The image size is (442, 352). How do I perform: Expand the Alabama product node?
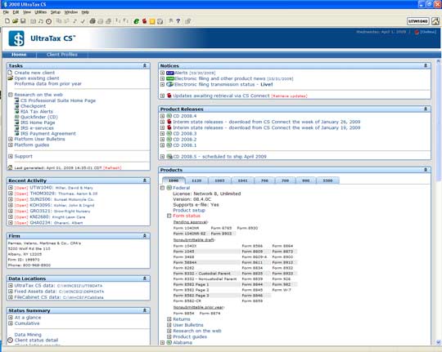(162, 342)
